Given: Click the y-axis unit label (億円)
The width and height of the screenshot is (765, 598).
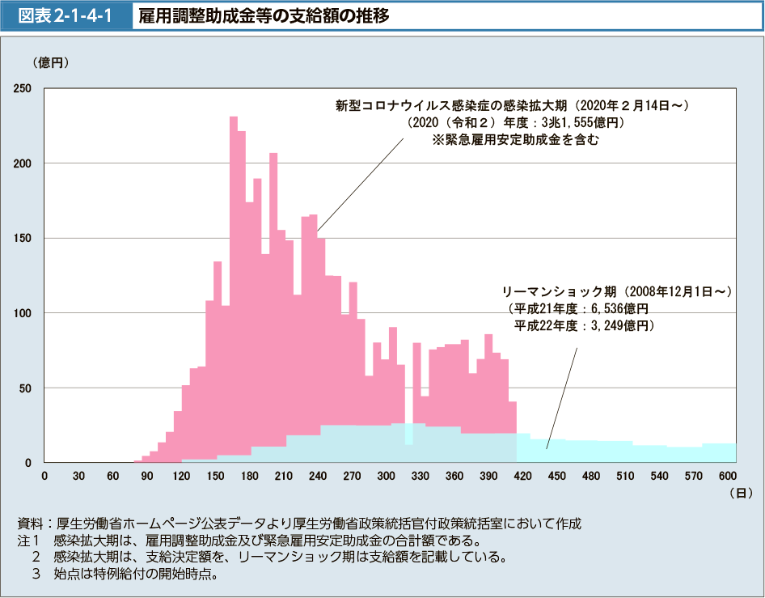Looking at the screenshot, I should (50, 62).
